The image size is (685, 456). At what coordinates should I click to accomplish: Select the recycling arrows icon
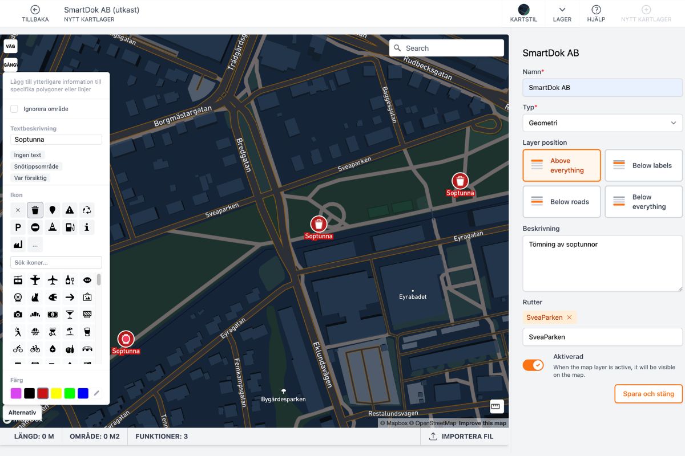pos(87,210)
